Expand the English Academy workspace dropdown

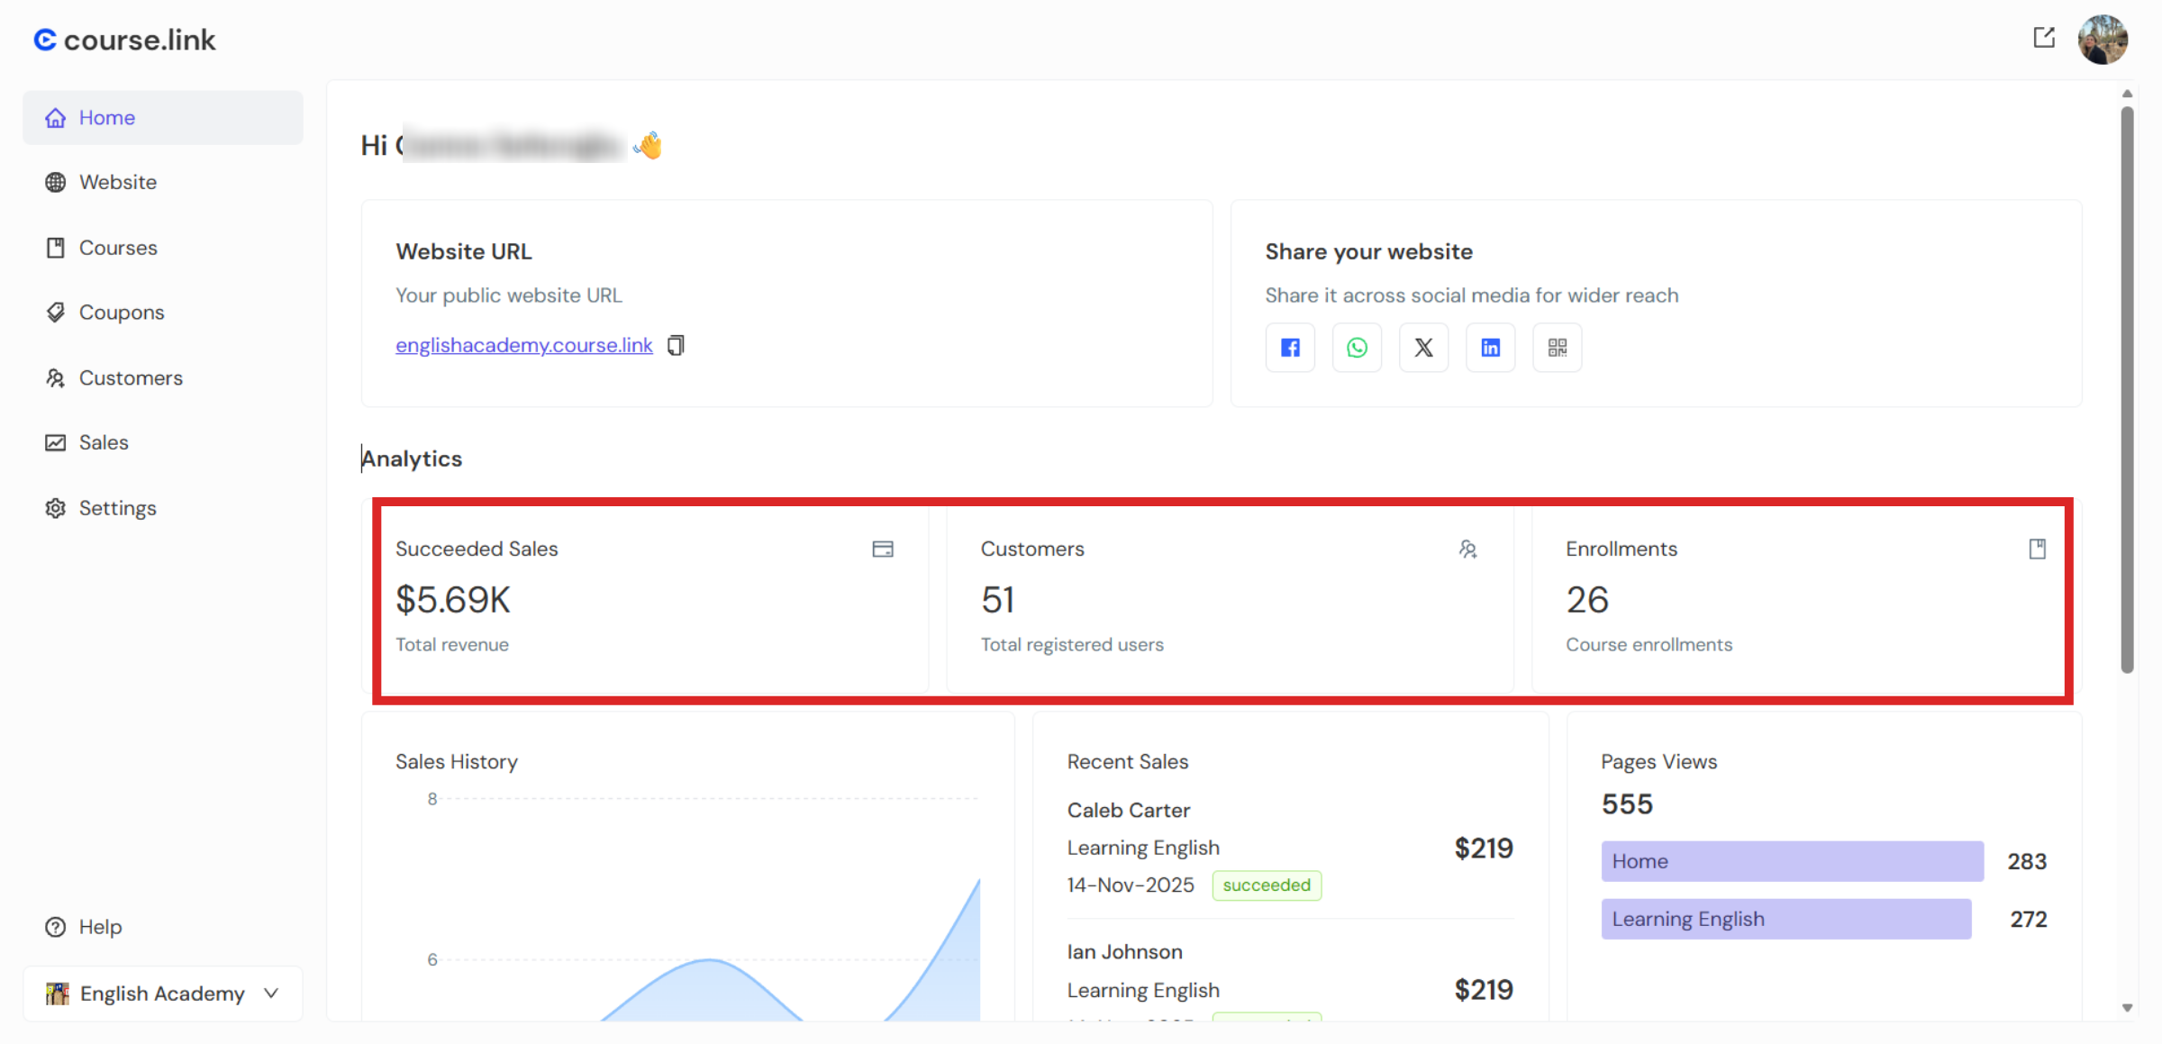pos(163,993)
